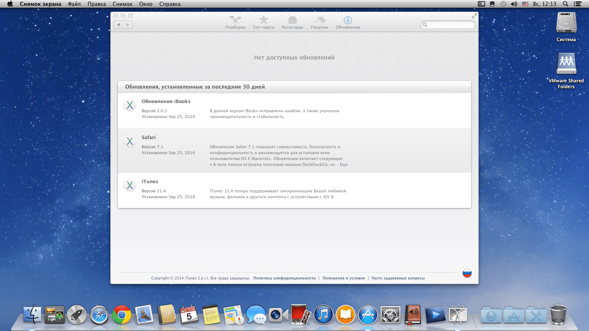Open the Часто задаваемые вопросы link

[x=398, y=278]
